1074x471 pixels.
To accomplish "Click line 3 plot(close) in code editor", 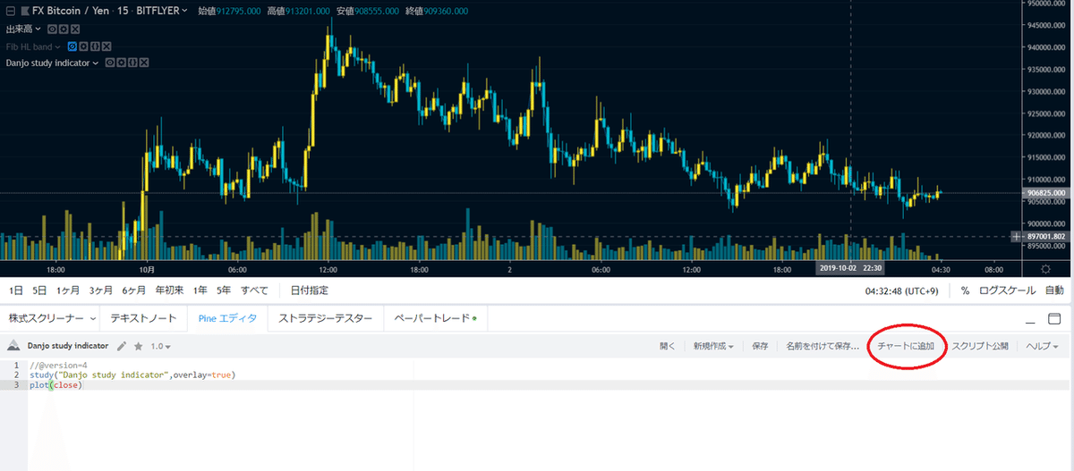I will [55, 385].
